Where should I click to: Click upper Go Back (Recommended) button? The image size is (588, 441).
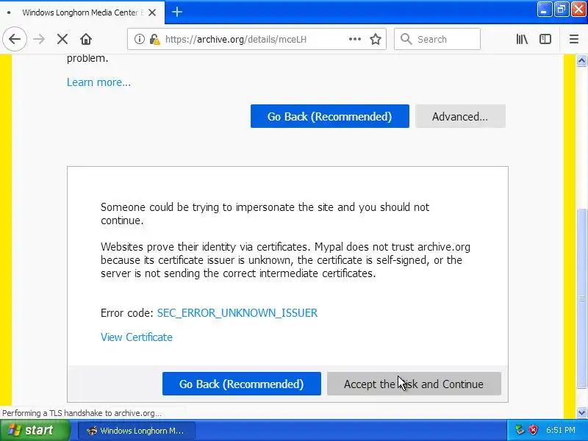pyautogui.click(x=329, y=116)
